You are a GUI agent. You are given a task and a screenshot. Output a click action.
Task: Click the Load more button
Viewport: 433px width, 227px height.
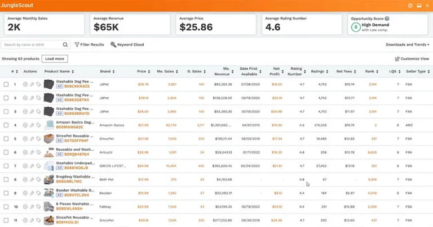tap(55, 58)
